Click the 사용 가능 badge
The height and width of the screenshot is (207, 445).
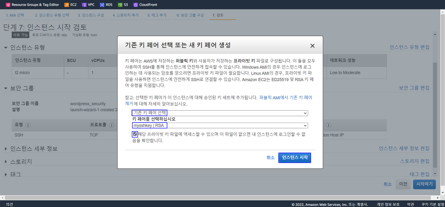coord(21,35)
